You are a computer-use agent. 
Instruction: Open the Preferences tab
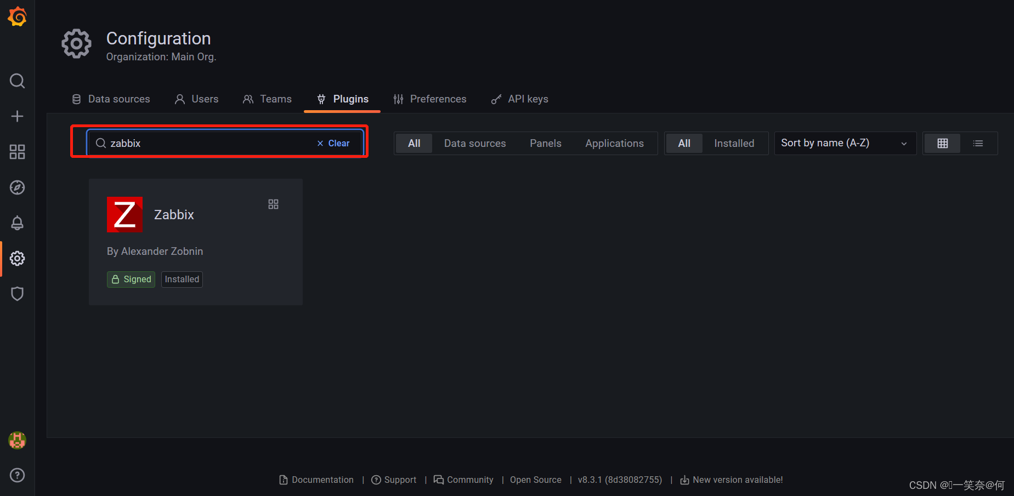point(429,99)
